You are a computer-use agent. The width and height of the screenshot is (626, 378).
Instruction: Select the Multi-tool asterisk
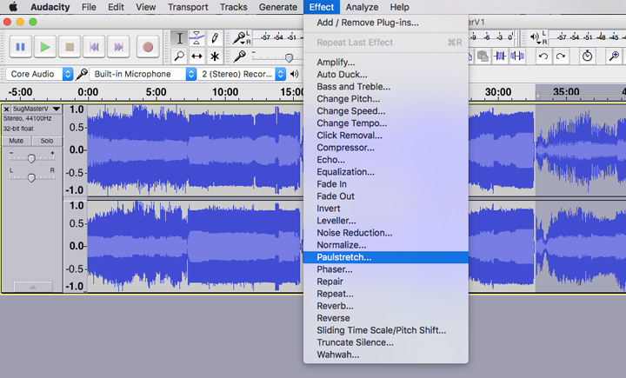click(215, 56)
